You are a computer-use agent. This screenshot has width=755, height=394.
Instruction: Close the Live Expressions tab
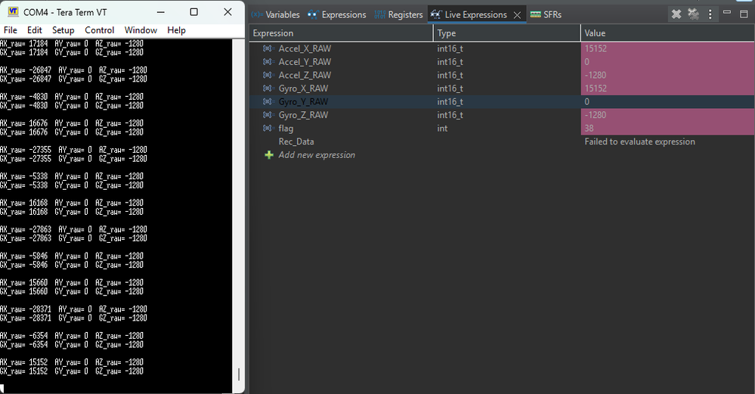click(x=517, y=15)
